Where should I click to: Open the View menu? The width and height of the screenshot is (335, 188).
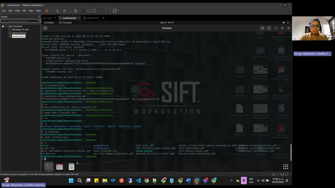[17, 11]
